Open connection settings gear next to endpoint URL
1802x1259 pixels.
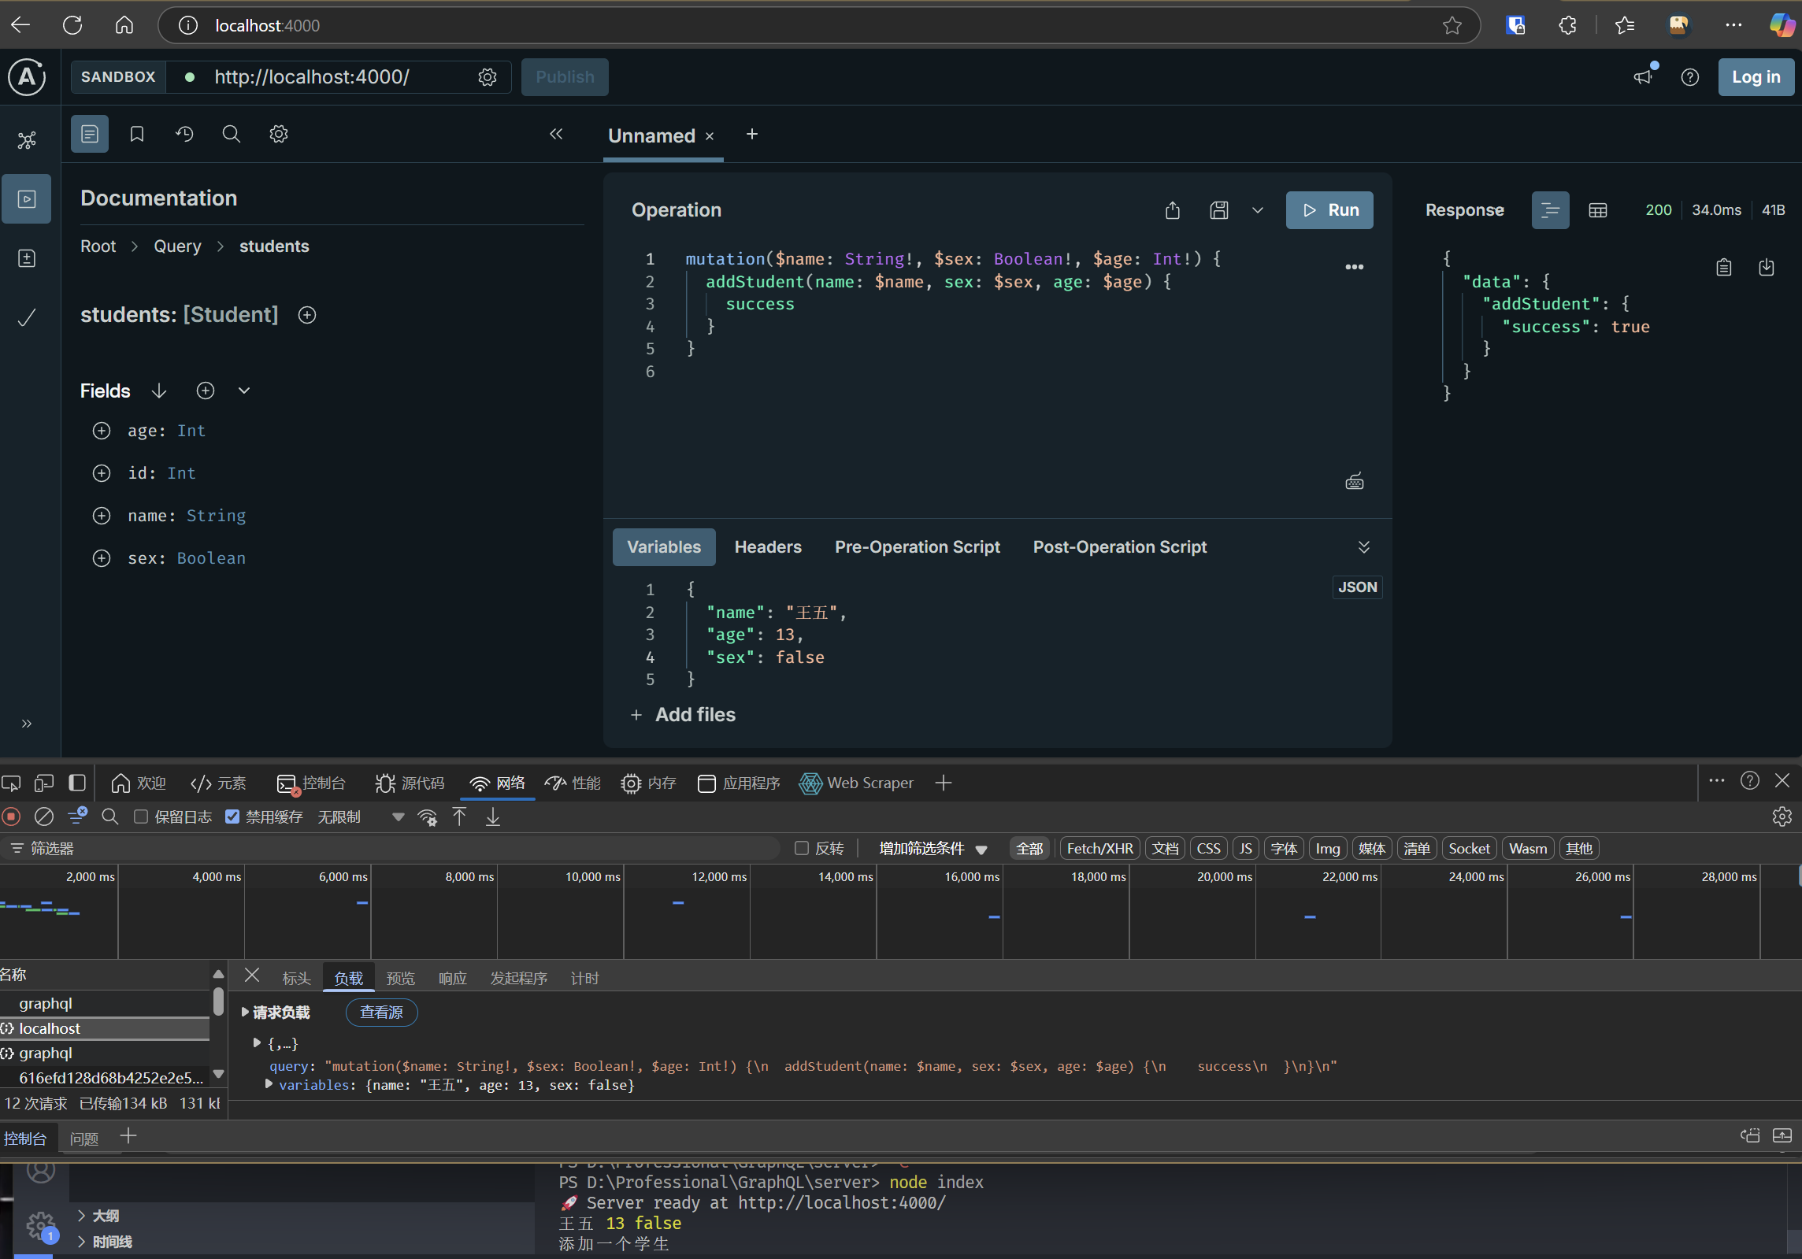[x=488, y=77]
